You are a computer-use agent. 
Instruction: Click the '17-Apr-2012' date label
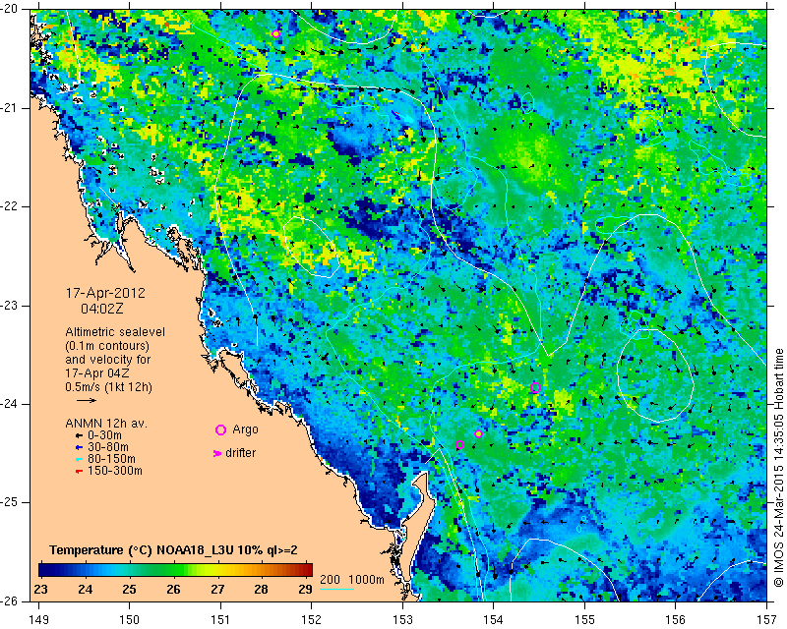(105, 293)
